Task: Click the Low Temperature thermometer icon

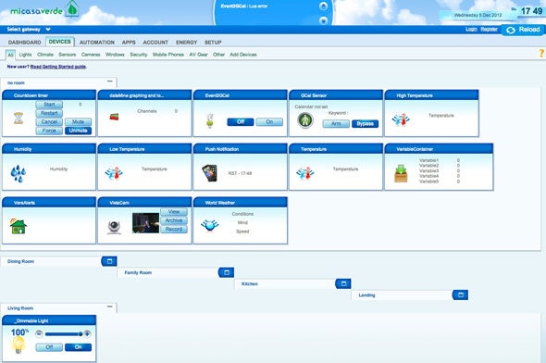Action: pos(114,173)
